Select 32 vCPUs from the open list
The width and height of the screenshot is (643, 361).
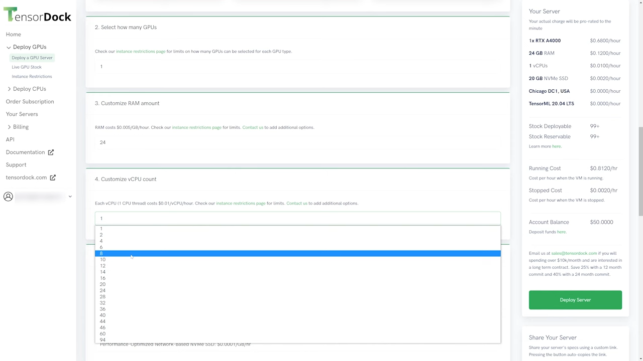pyautogui.click(x=297, y=303)
